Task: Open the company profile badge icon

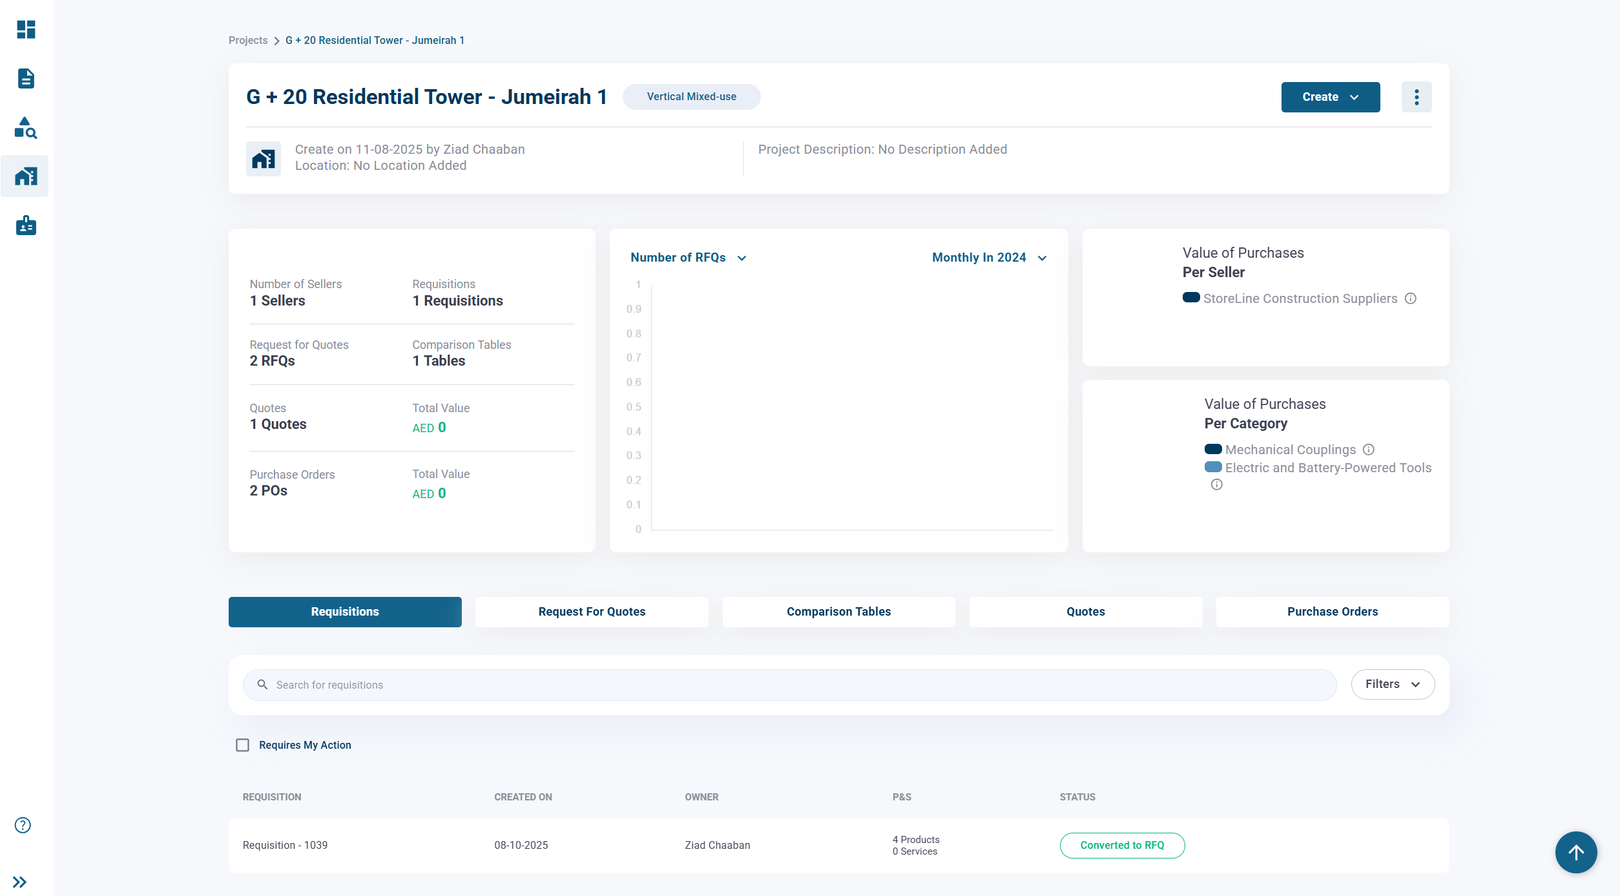Action: click(x=25, y=225)
